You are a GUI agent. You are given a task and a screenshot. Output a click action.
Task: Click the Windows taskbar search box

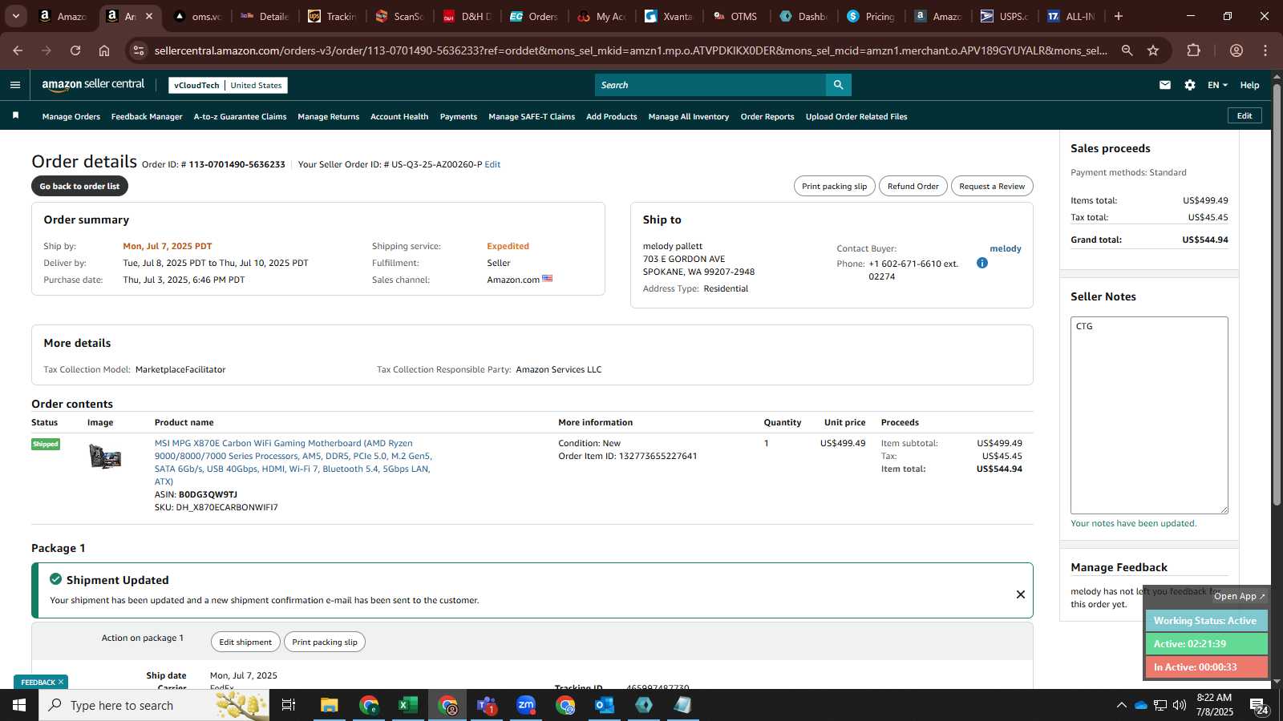[154, 705]
